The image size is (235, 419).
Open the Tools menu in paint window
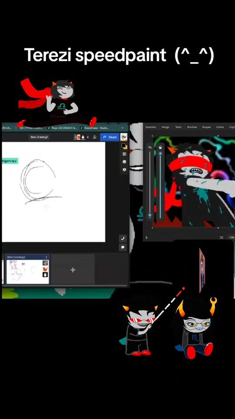(178, 127)
